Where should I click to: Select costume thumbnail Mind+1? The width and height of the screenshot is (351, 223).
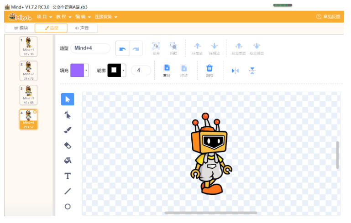click(28, 47)
